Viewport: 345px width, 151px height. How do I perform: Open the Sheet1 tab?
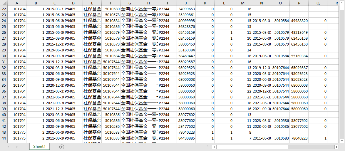(x=39, y=146)
